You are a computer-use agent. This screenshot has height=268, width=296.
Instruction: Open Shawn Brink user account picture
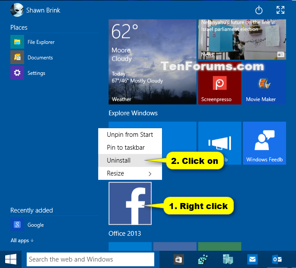click(x=17, y=10)
